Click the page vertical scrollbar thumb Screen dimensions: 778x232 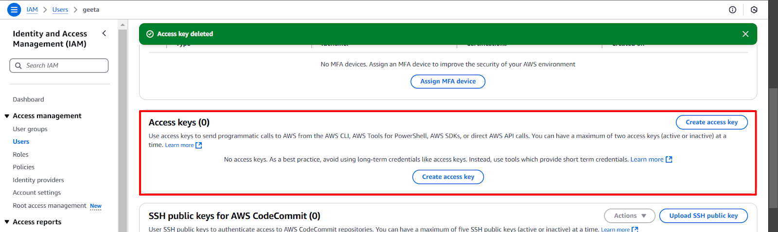click(773, 148)
